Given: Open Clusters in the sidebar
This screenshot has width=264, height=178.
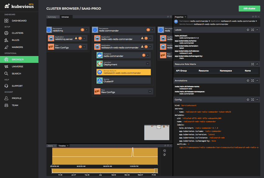Looking at the screenshot, I should 17,33.
